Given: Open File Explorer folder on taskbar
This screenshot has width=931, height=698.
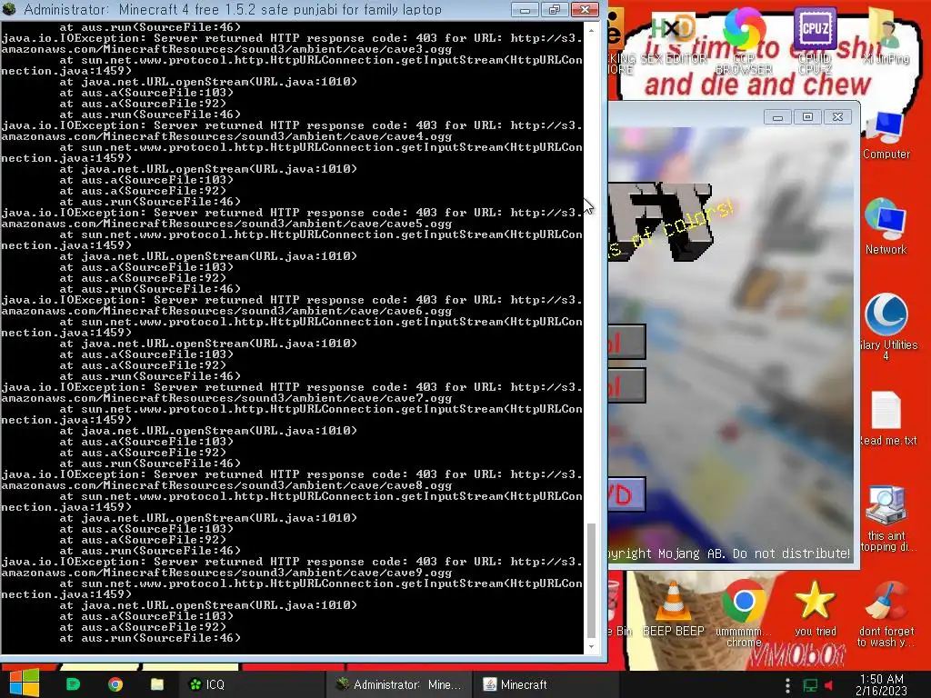Looking at the screenshot, I should tap(156, 684).
